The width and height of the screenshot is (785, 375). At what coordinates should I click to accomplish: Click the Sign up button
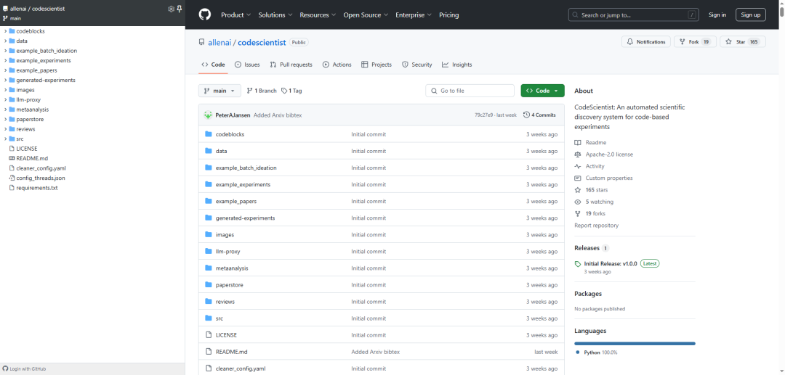click(x=750, y=15)
